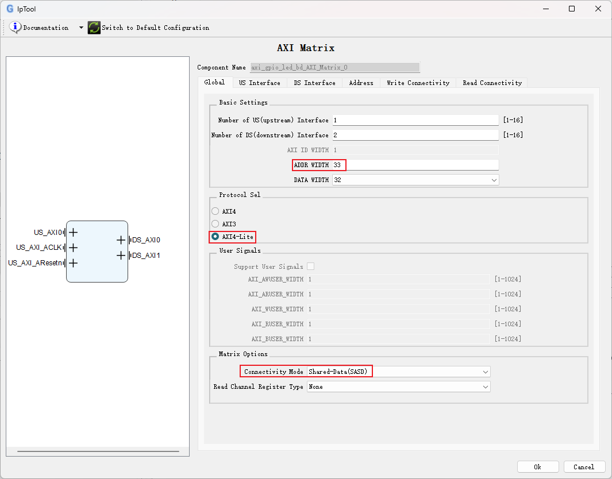Viewport: 612px width, 479px height.
Task: Open the DATA WIDTH dropdown
Action: click(x=415, y=180)
